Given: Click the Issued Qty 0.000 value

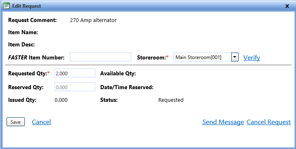Looking at the screenshot, I should click(61, 100).
